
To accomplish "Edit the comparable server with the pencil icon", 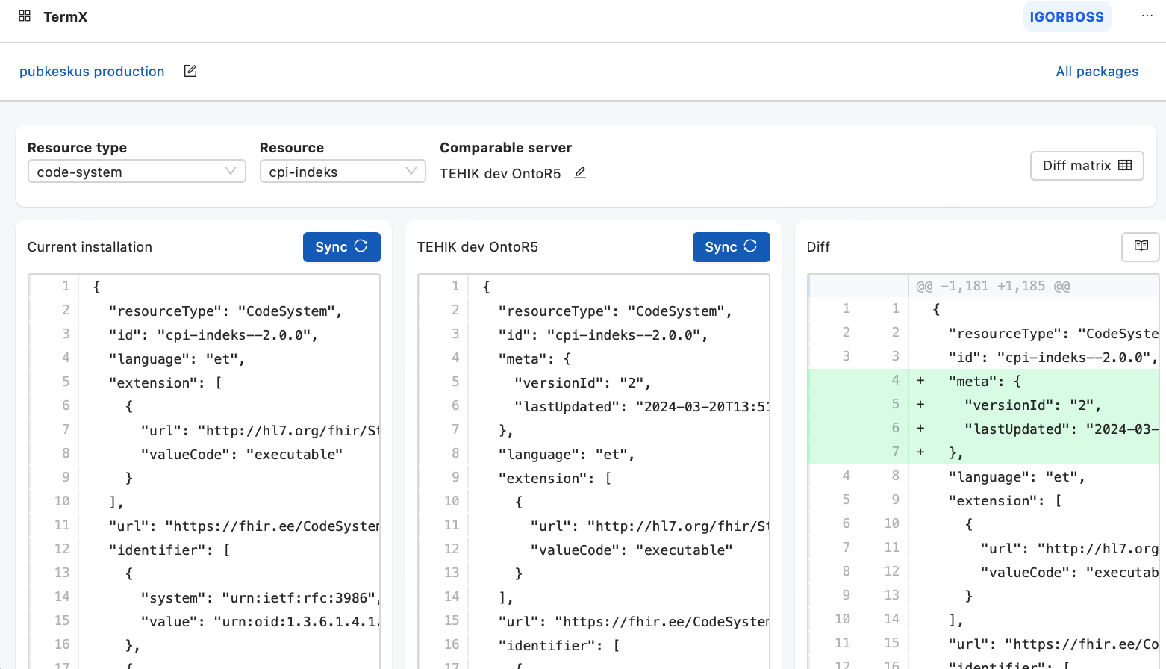I will pyautogui.click(x=580, y=173).
